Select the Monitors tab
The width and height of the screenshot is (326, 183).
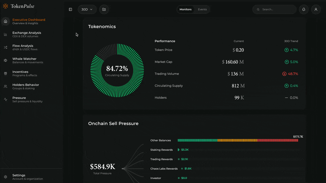click(x=186, y=9)
